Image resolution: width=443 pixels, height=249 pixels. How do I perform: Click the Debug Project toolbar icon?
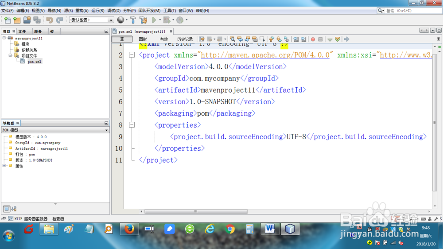click(167, 20)
